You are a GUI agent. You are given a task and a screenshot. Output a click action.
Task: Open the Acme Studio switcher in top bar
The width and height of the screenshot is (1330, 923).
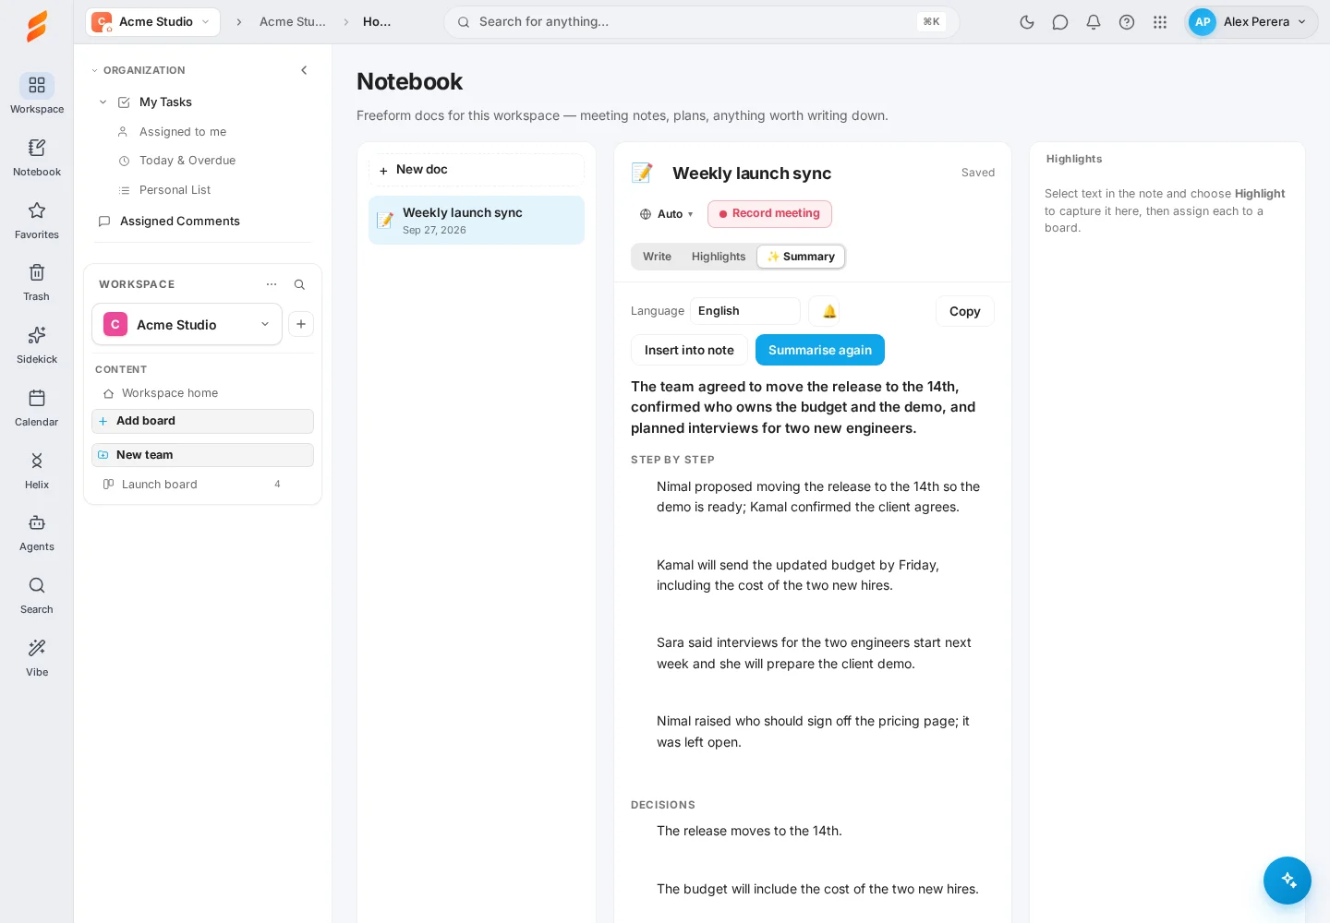pyautogui.click(x=153, y=22)
